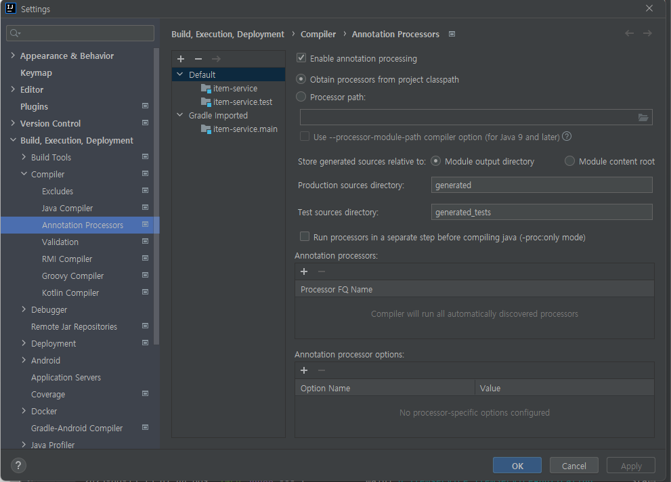Screen dimensions: 671x482
Task: Click the Excludes project-scope icon
Action: tap(145, 190)
